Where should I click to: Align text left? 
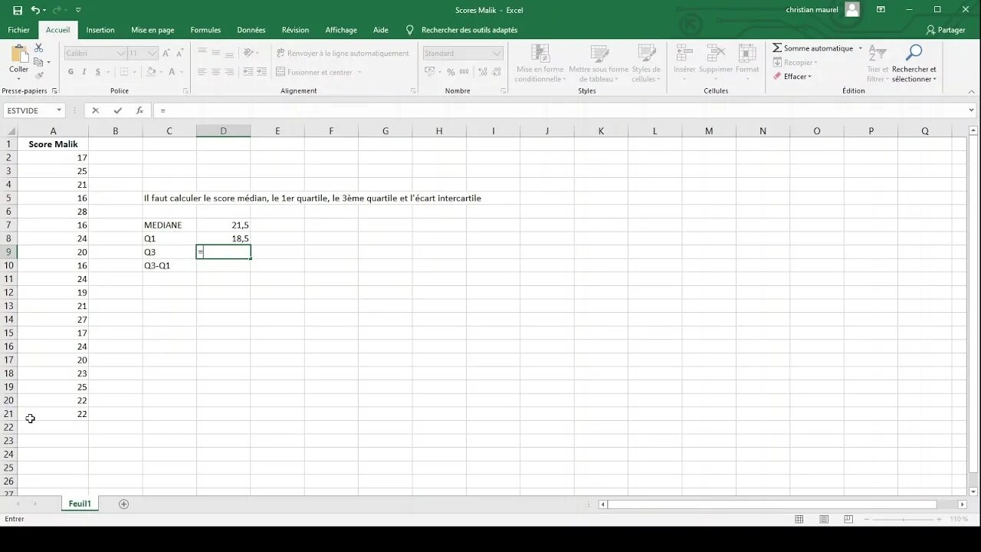click(202, 72)
